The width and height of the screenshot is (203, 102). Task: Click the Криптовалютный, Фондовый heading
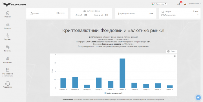tap(113, 31)
